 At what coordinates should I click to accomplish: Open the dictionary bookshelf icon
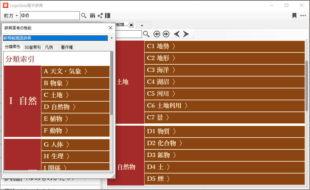click(93, 16)
